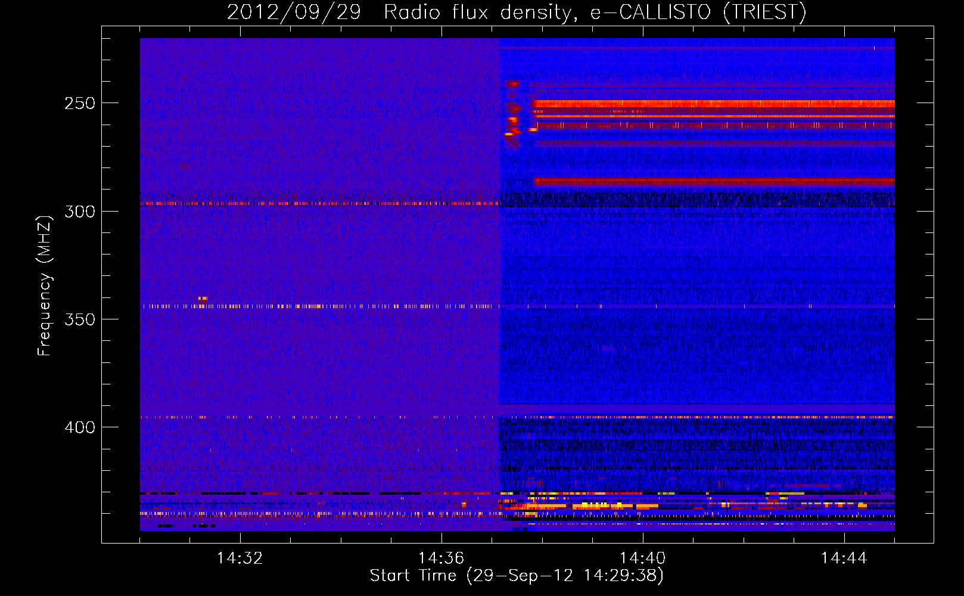Select the 250 frequency tick label
Screen dimensions: 964x596
pyautogui.click(x=80, y=103)
